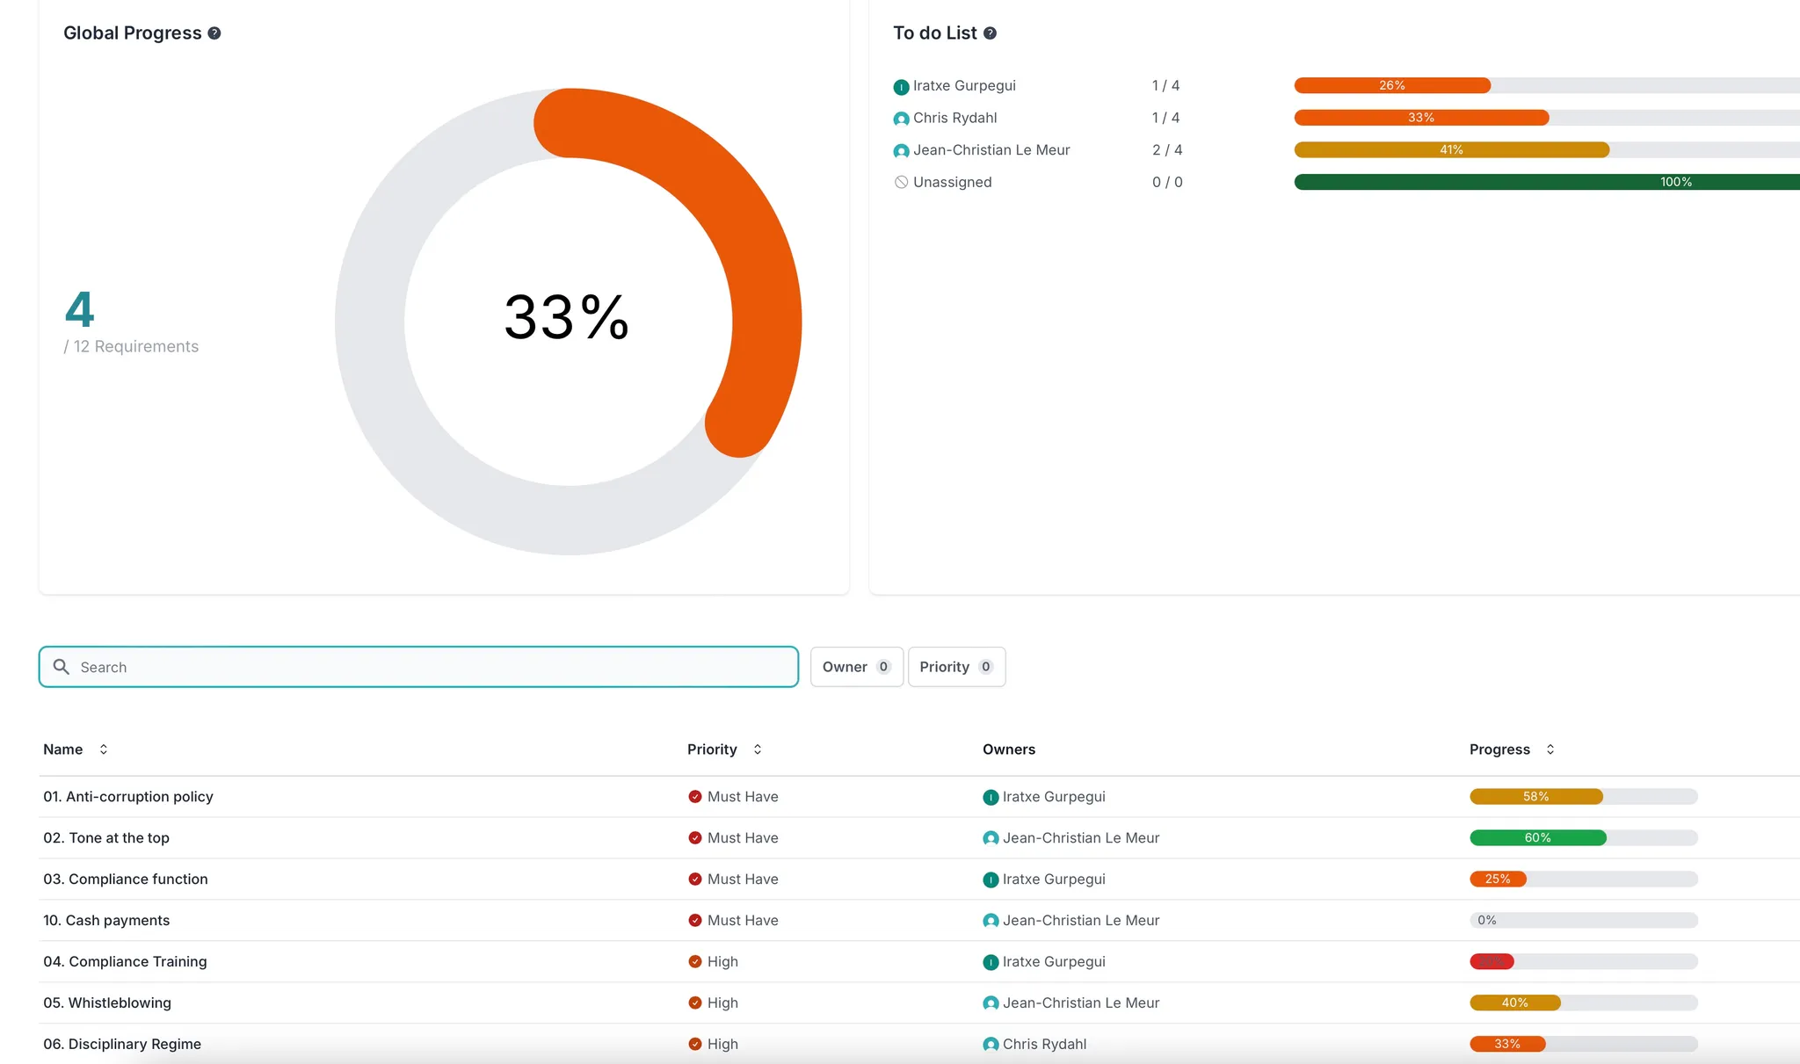Viewport: 1800px width, 1064px height.
Task: Sort table by Priority column arrows
Action: click(x=758, y=749)
